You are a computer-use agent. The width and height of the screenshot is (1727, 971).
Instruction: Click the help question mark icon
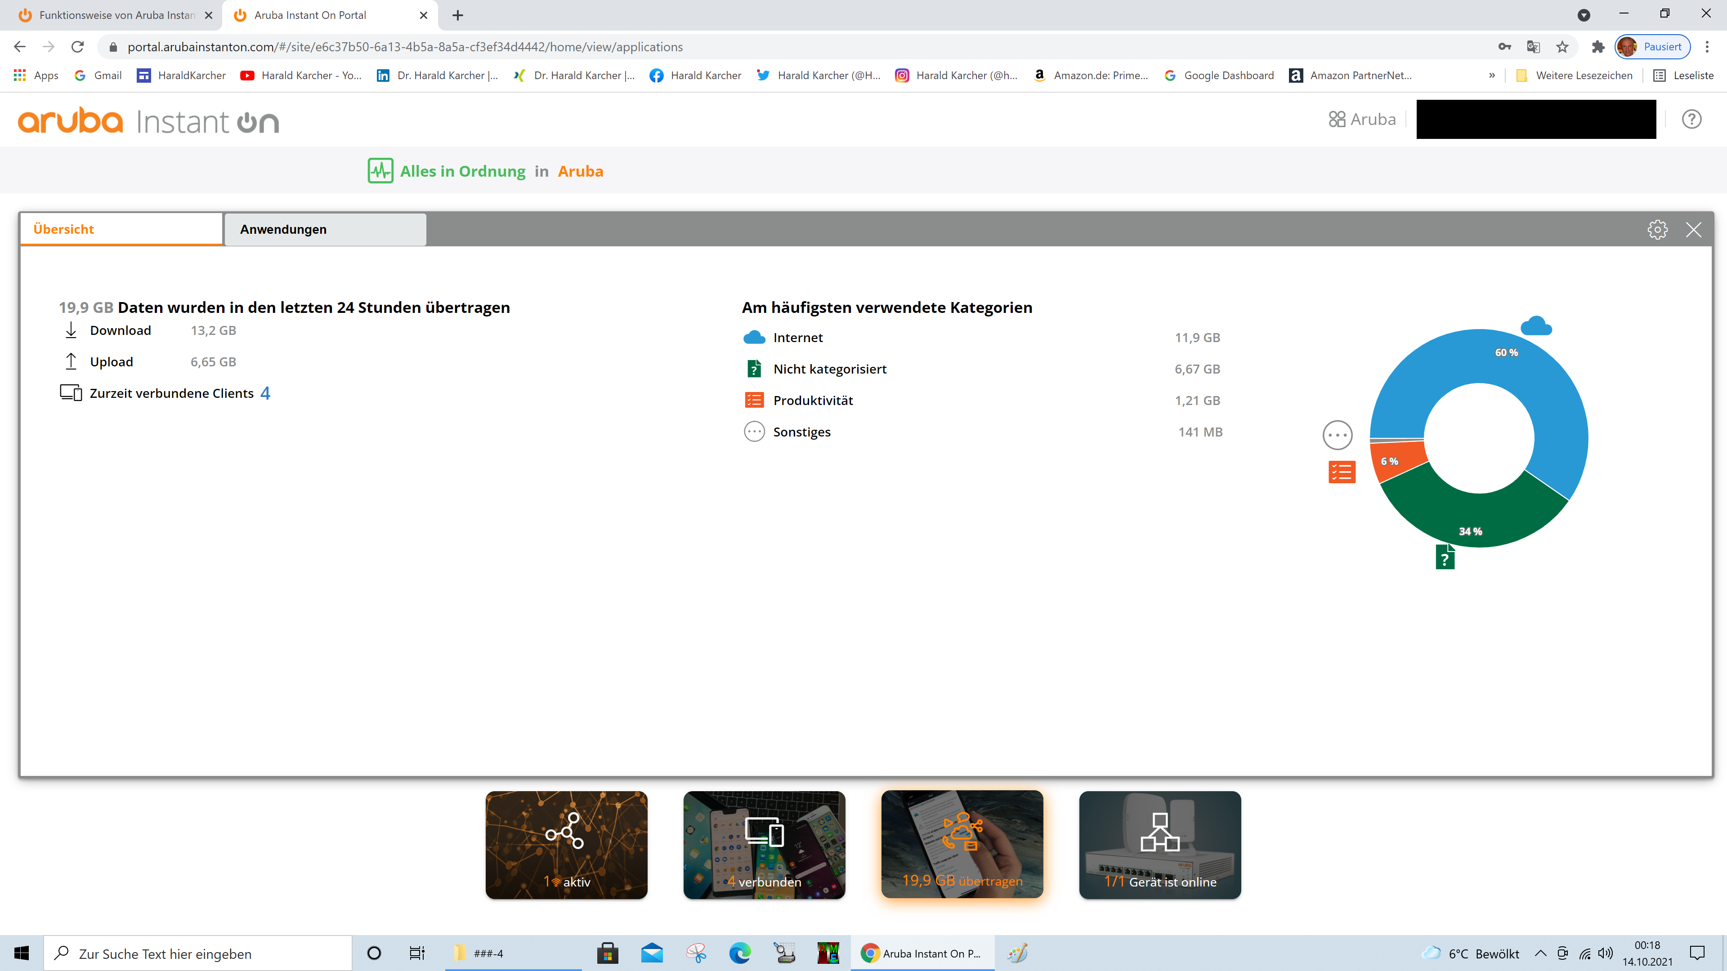(1691, 119)
